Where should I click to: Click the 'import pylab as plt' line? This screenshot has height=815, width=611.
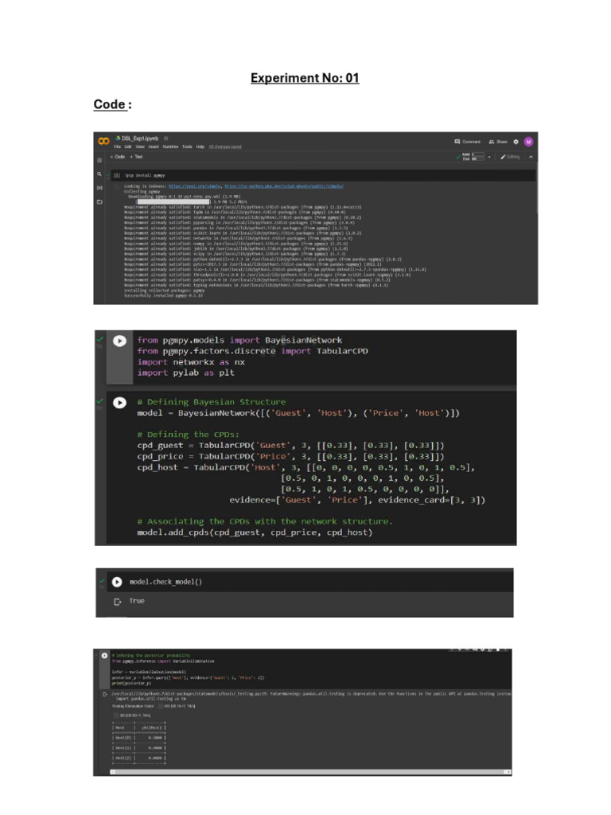(x=185, y=372)
